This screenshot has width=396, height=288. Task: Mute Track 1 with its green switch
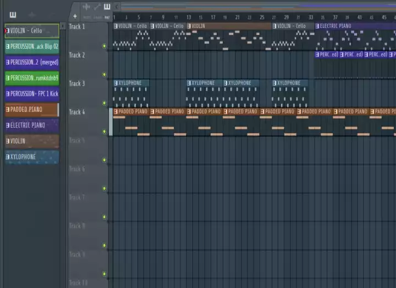pyautogui.click(x=104, y=46)
